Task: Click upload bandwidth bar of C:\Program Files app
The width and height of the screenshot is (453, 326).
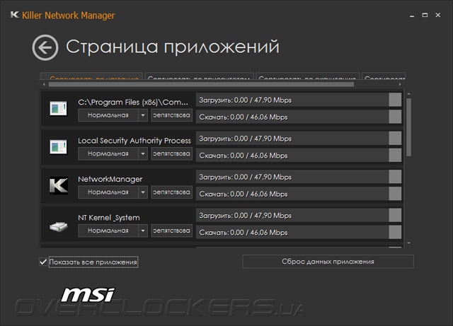Action: pos(299,100)
